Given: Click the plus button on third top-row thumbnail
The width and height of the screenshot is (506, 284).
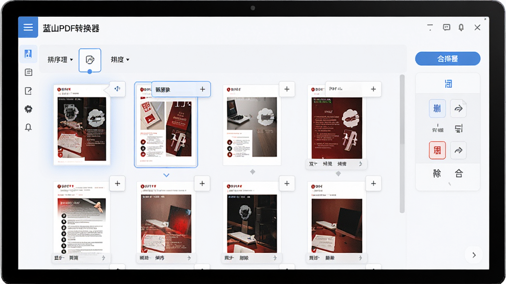Looking at the screenshot, I should click(x=287, y=89).
